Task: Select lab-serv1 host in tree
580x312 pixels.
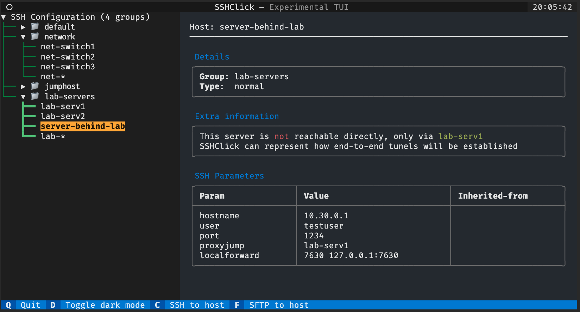Action: point(63,106)
